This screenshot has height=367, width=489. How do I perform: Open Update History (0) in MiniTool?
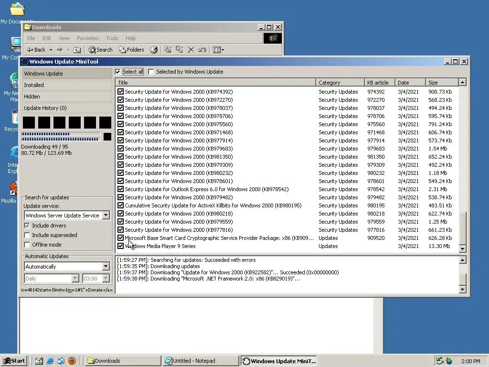click(67, 108)
